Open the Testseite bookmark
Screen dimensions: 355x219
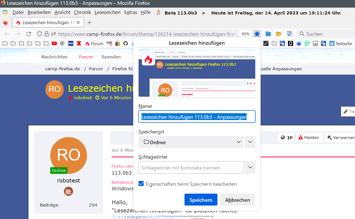coord(341,44)
